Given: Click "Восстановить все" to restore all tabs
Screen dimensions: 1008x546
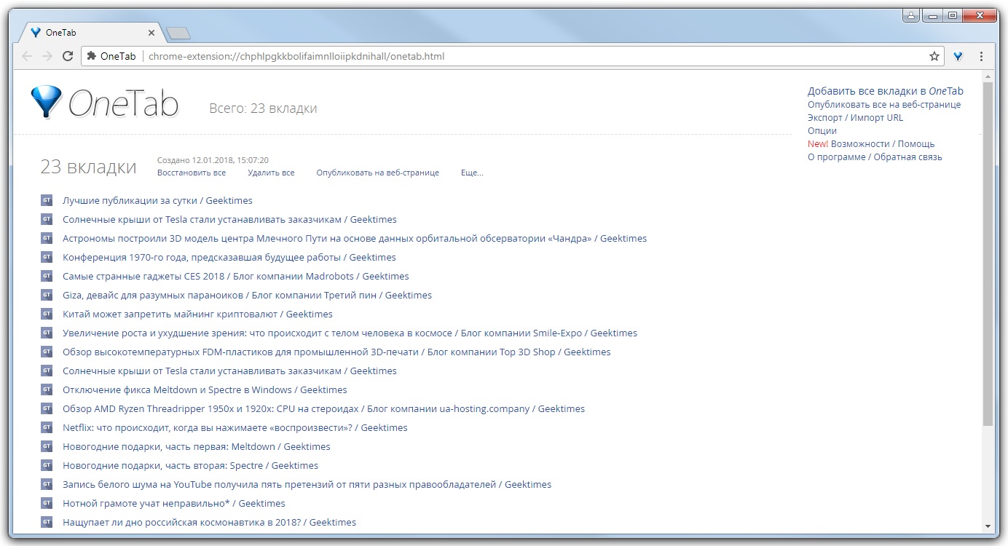Looking at the screenshot, I should pyautogui.click(x=192, y=173).
